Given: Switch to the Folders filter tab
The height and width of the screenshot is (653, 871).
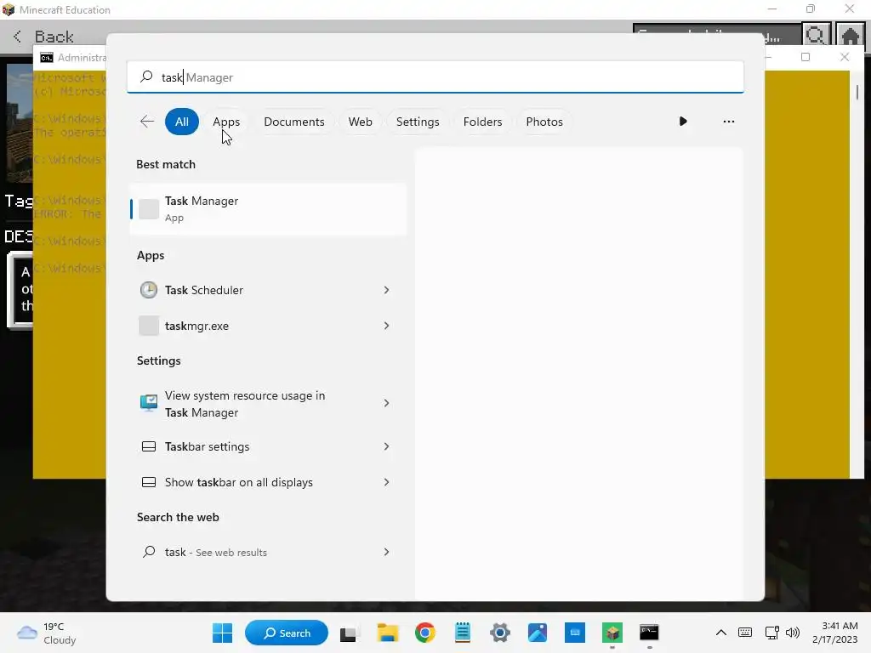Looking at the screenshot, I should [x=482, y=122].
